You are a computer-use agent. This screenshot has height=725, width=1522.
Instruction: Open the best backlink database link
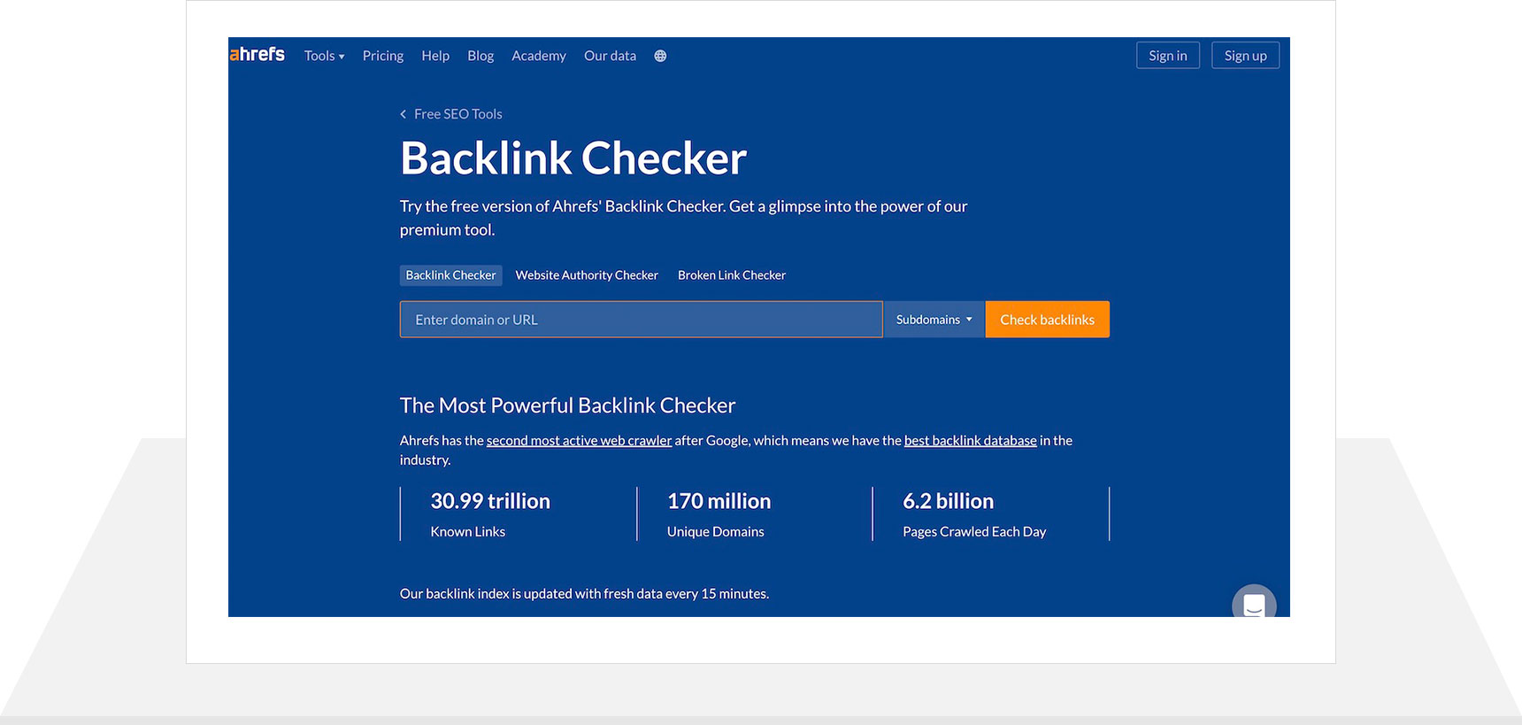click(x=970, y=440)
